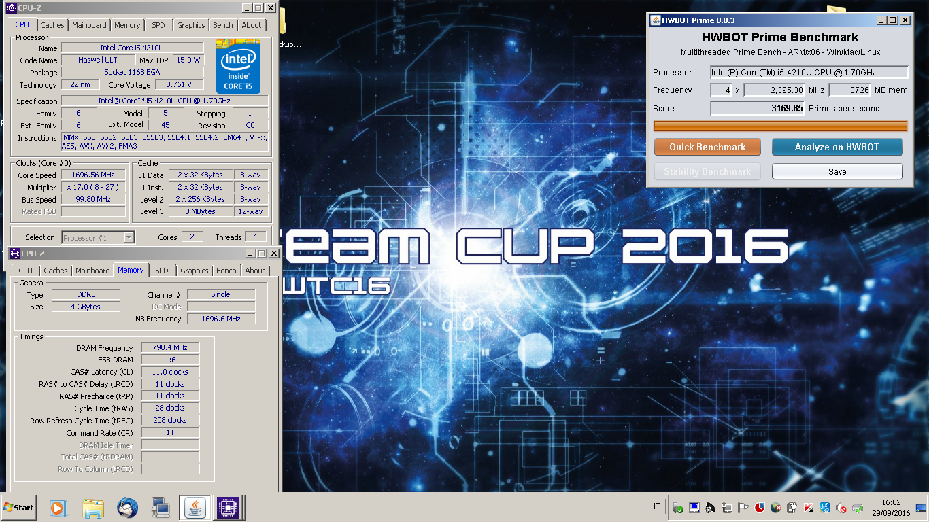Click the red clock alert tray icon
929x522 pixels.
[760, 508]
